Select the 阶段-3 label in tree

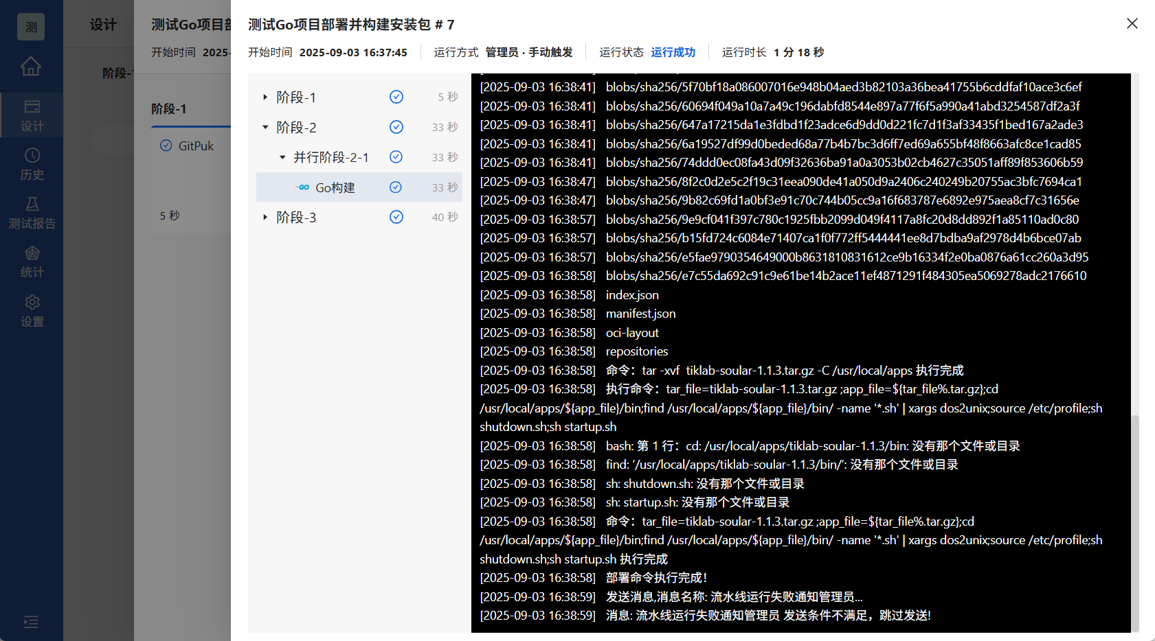[296, 217]
